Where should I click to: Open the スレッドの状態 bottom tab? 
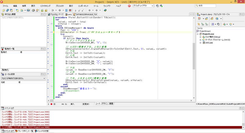pos(42,131)
